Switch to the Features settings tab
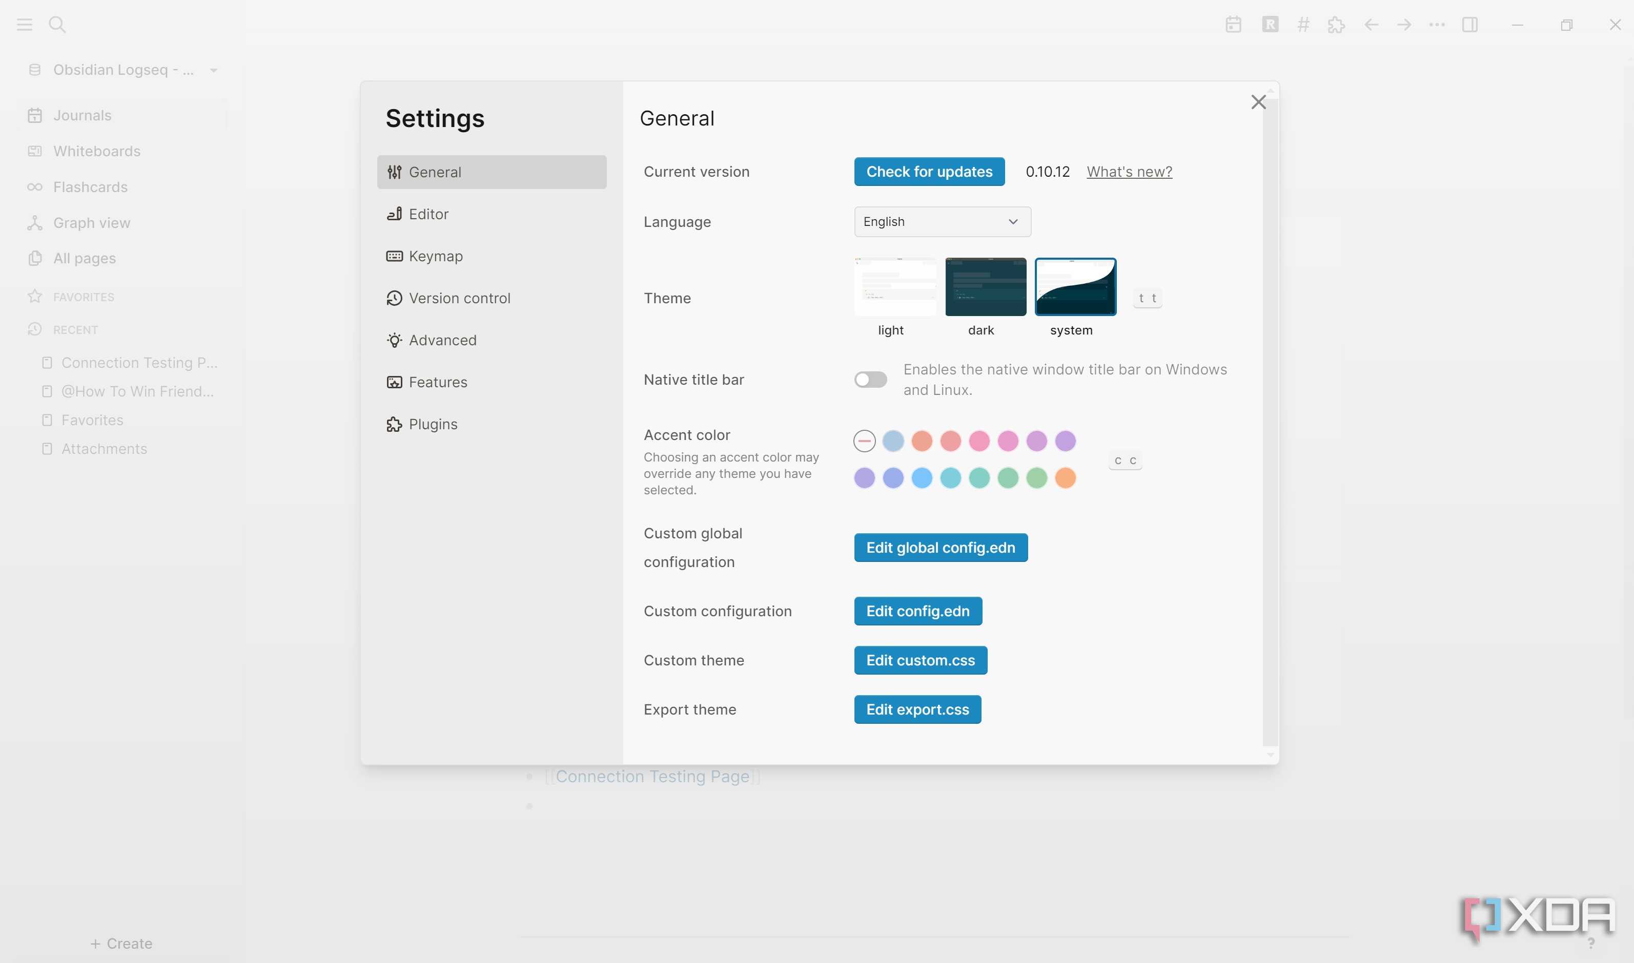Image resolution: width=1634 pixels, height=963 pixels. [x=492, y=382]
